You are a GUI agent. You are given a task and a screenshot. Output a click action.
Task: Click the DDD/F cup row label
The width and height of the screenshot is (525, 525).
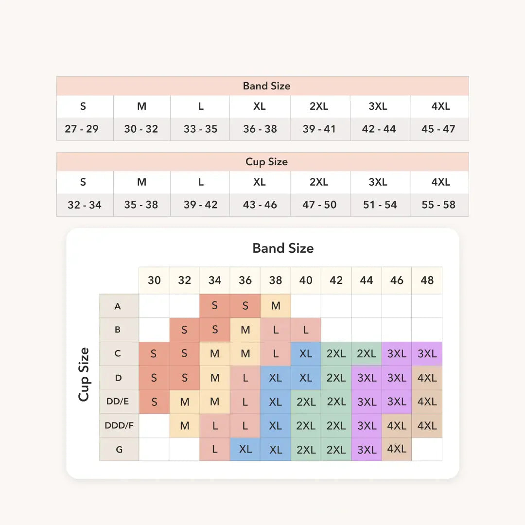tap(119, 425)
